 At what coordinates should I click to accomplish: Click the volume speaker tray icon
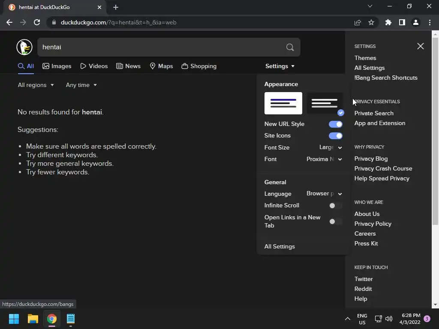click(389, 319)
